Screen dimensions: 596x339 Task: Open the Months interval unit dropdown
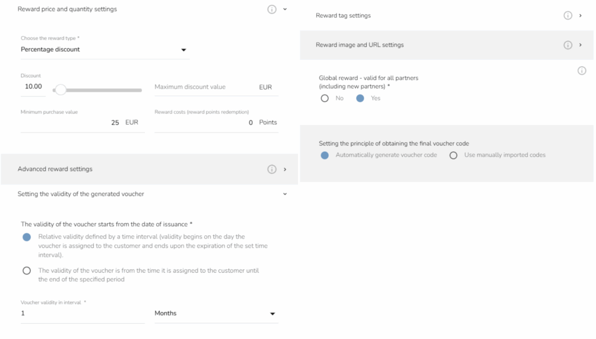click(x=217, y=313)
